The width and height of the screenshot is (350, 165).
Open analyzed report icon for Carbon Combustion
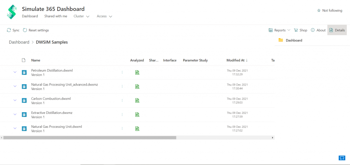click(137, 100)
